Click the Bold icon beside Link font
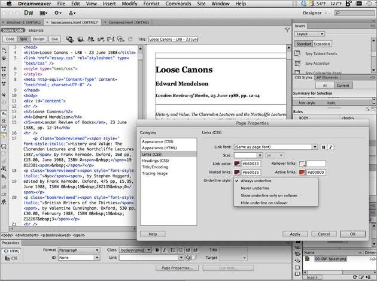This screenshot has width=377, height=281. coord(324,147)
